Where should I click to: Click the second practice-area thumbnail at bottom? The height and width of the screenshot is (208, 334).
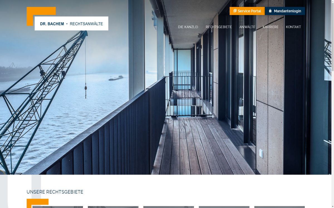tap(113, 207)
